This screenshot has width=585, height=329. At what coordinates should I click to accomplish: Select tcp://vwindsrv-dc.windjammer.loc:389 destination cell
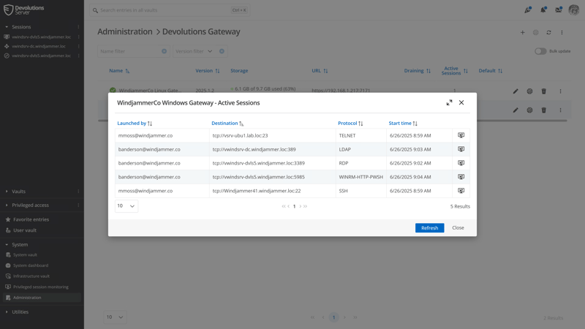[x=272, y=149]
